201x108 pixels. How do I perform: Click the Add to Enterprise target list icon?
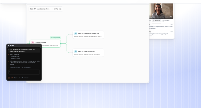pyautogui.click(x=76, y=33)
